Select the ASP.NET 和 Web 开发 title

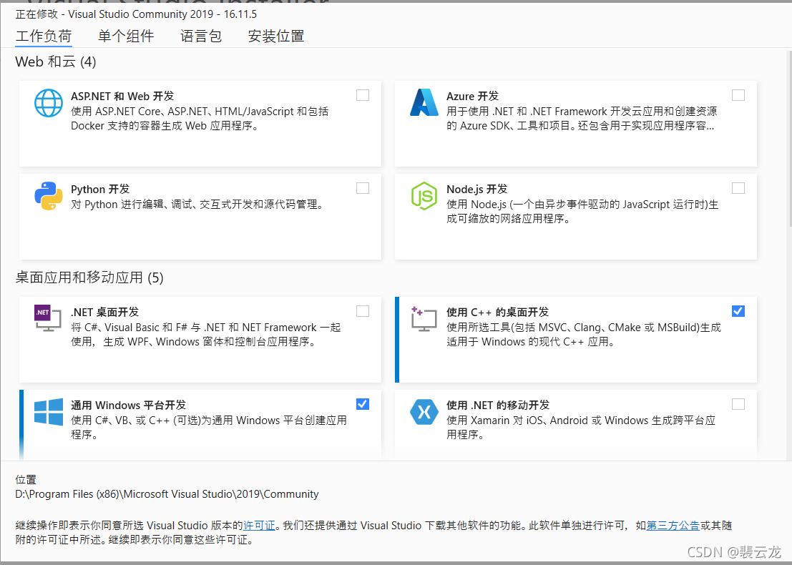(122, 96)
